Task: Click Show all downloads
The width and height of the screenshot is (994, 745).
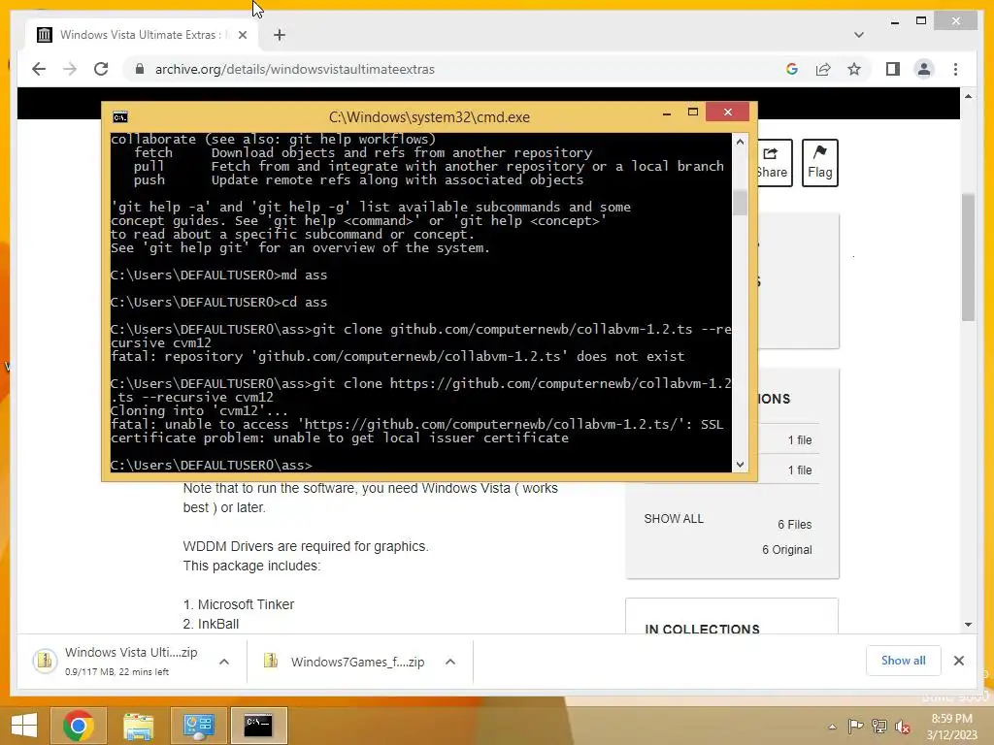Action: [x=903, y=661]
